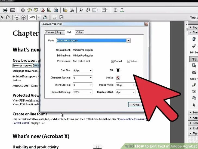Select the Text tab in dialog
Image resolution: width=198 pixels, height=149 pixels.
click(69, 32)
